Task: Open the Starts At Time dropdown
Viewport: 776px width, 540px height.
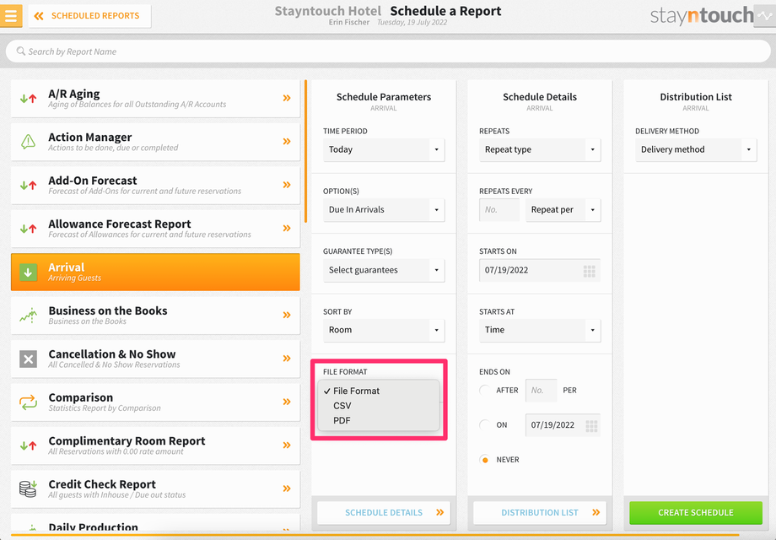Action: 540,330
